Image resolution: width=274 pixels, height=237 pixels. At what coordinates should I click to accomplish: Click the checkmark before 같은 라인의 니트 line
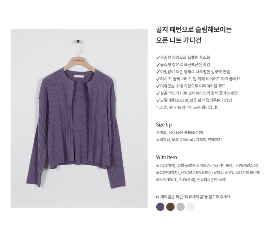tap(158, 93)
